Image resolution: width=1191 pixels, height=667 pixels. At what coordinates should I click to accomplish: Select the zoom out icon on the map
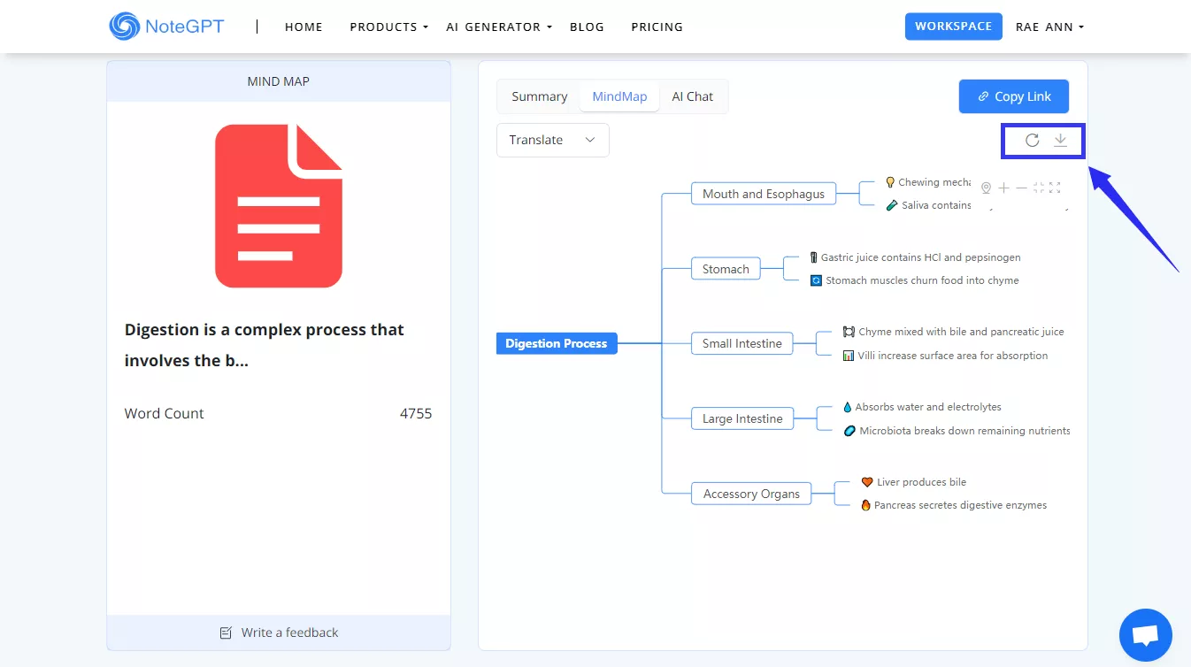(x=1023, y=188)
